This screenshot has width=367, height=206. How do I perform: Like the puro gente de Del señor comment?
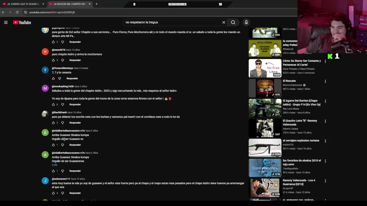pyautogui.click(x=53, y=42)
